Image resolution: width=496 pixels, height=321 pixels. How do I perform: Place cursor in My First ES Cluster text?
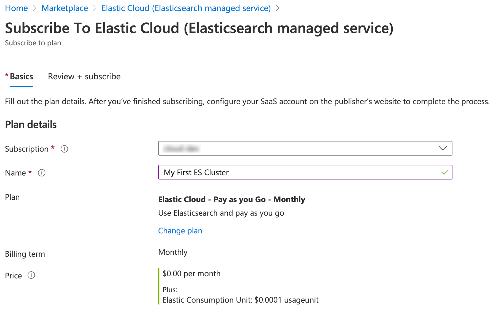196,172
